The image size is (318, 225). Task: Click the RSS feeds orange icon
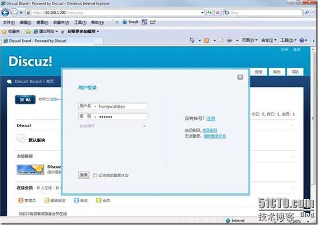click(207, 41)
